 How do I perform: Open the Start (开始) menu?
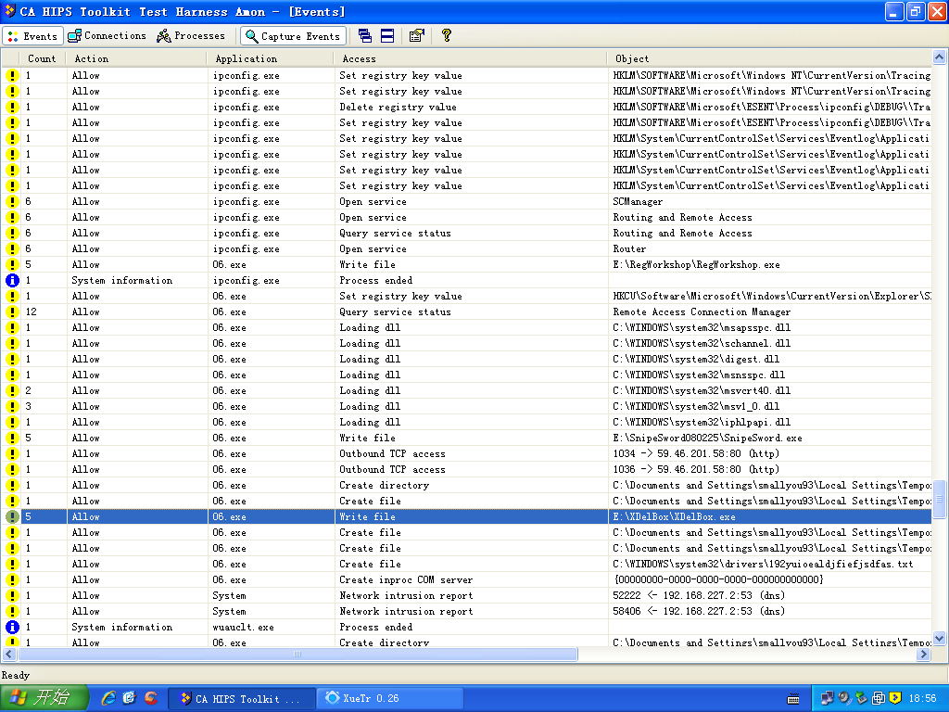pos(44,698)
